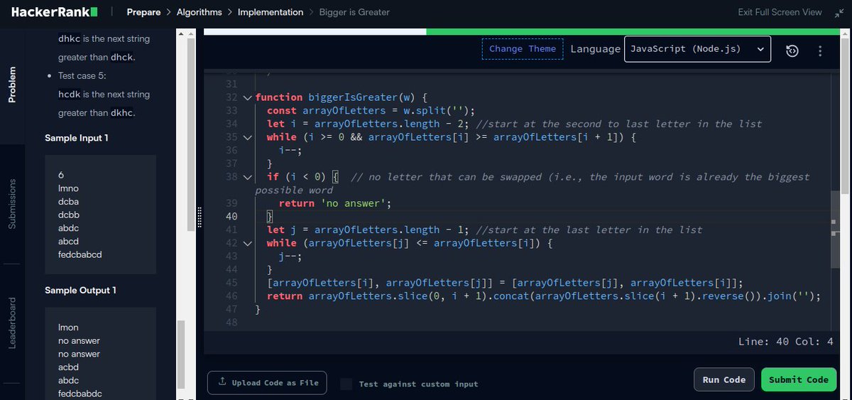Tick Test against custom input checkbox

(x=346, y=384)
